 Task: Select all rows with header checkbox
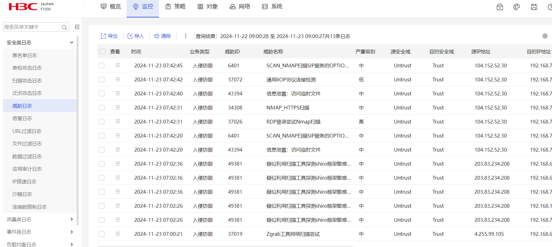click(103, 51)
